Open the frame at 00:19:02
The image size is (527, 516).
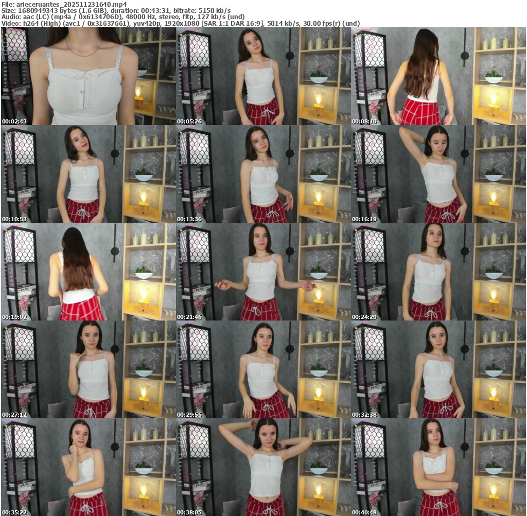88,272
